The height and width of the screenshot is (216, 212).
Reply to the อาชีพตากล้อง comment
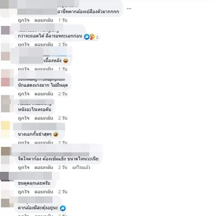tap(44, 20)
